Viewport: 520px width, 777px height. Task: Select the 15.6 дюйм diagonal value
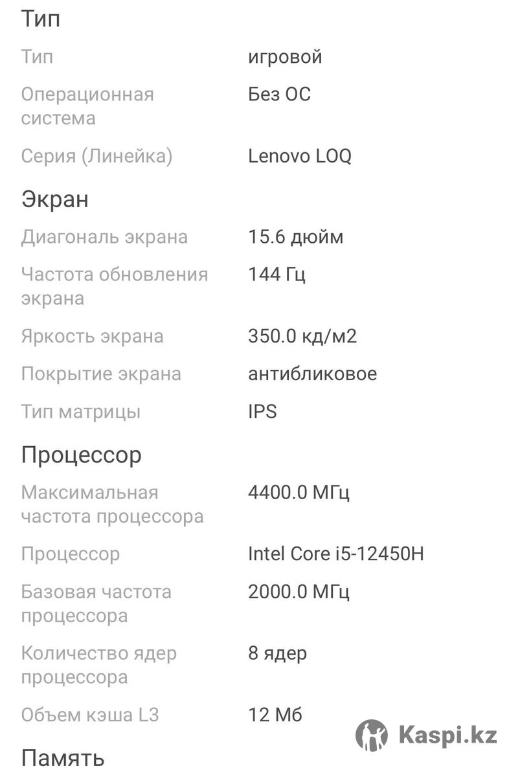point(296,237)
